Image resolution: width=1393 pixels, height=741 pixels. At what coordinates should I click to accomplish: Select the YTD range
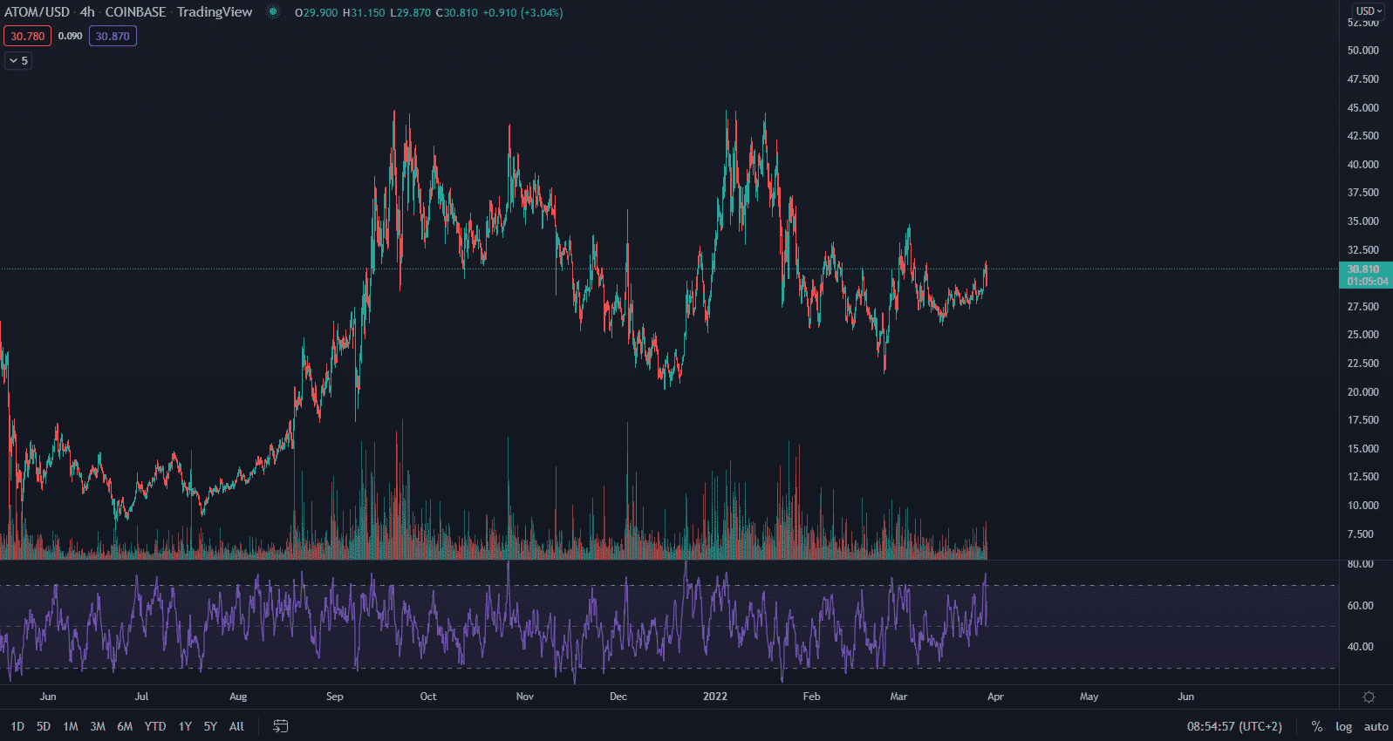[155, 726]
